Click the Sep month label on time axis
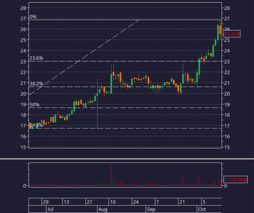Image resolution: width=254 pixels, height=213 pixels. [151, 209]
